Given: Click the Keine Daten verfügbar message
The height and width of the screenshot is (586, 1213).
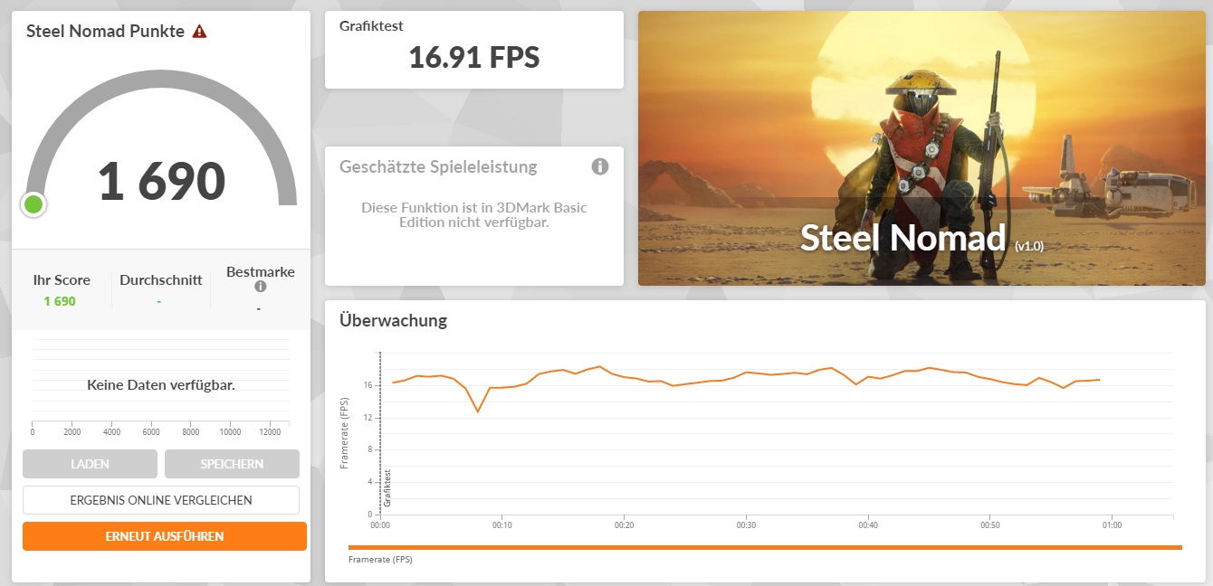Looking at the screenshot, I should tap(161, 384).
